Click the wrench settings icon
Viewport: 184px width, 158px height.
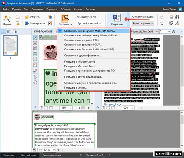177,23
